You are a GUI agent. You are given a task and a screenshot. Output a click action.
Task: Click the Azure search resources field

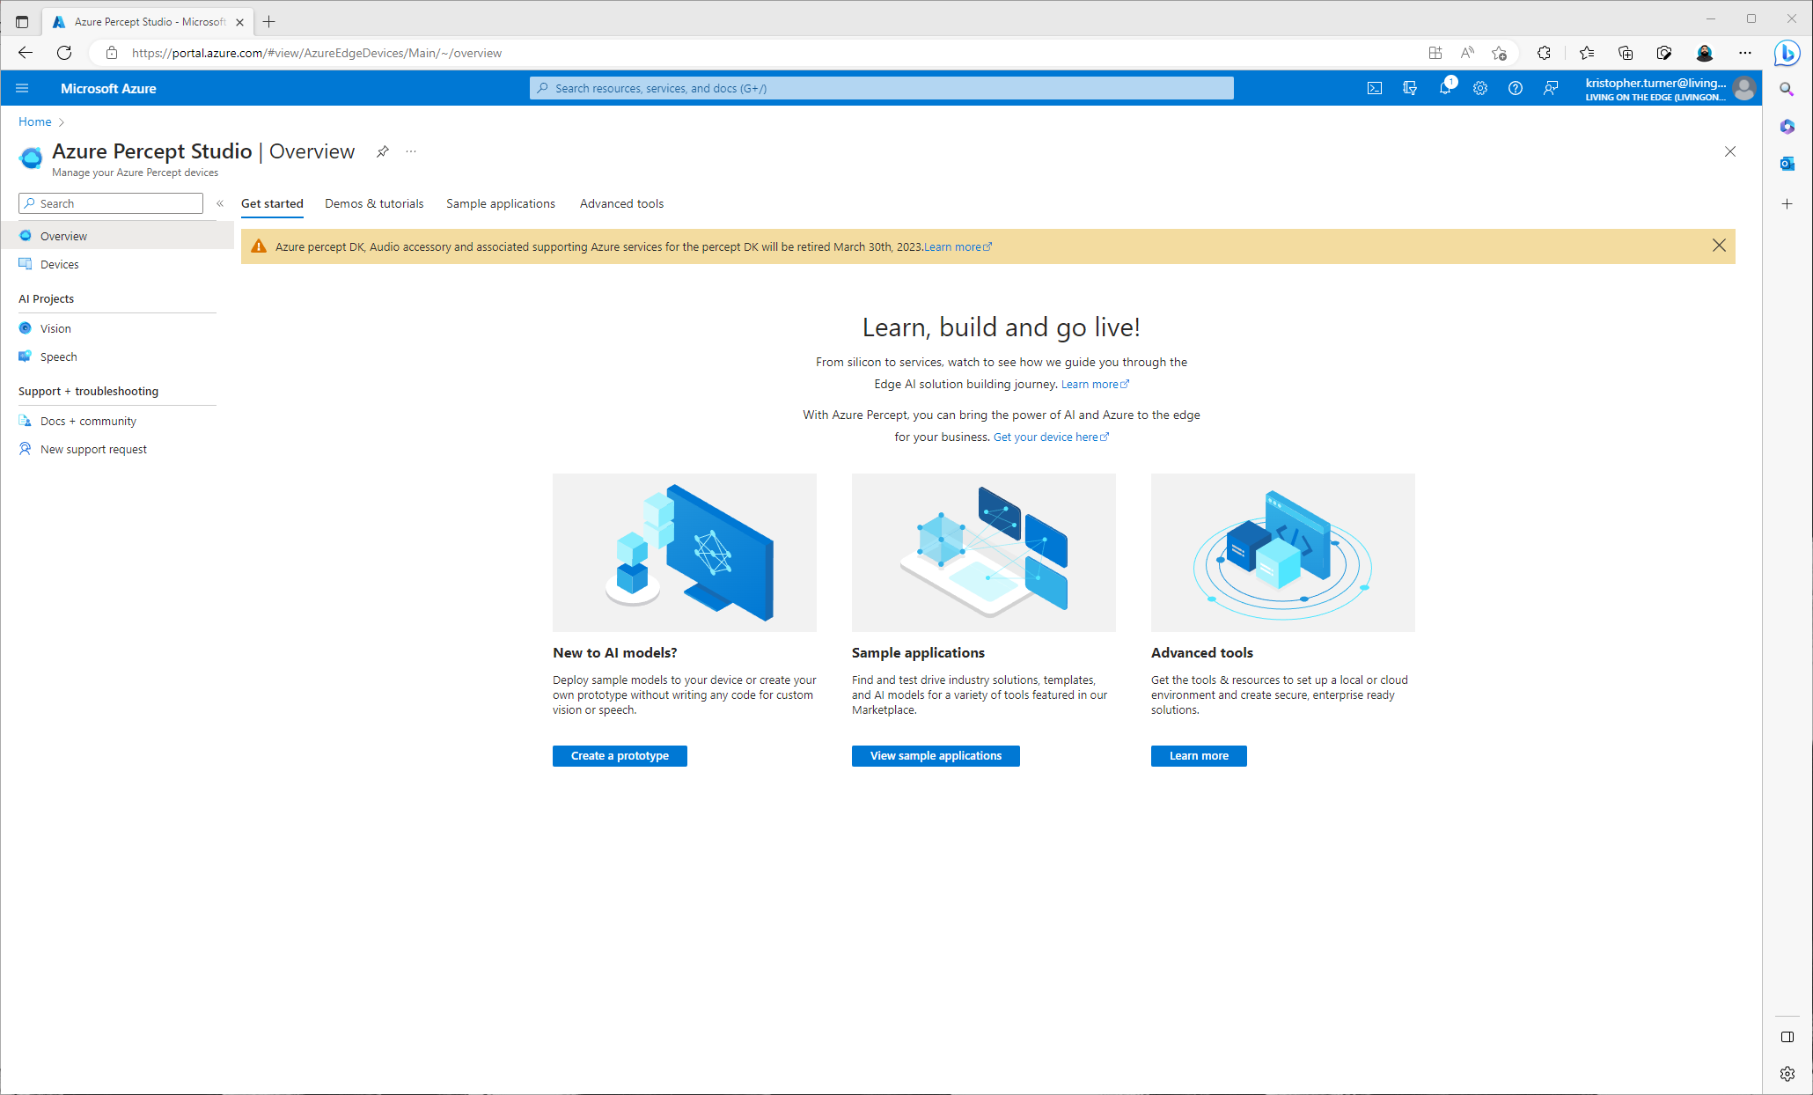[x=881, y=88]
